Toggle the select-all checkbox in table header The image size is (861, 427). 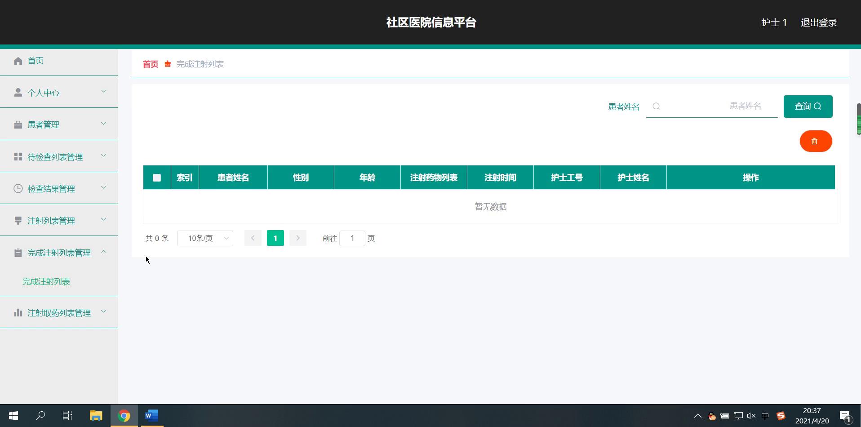(157, 178)
